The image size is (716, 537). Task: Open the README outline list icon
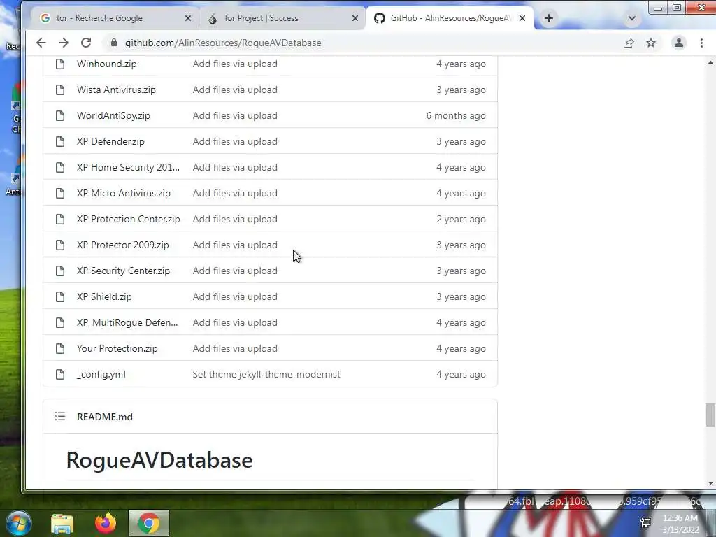click(x=60, y=417)
